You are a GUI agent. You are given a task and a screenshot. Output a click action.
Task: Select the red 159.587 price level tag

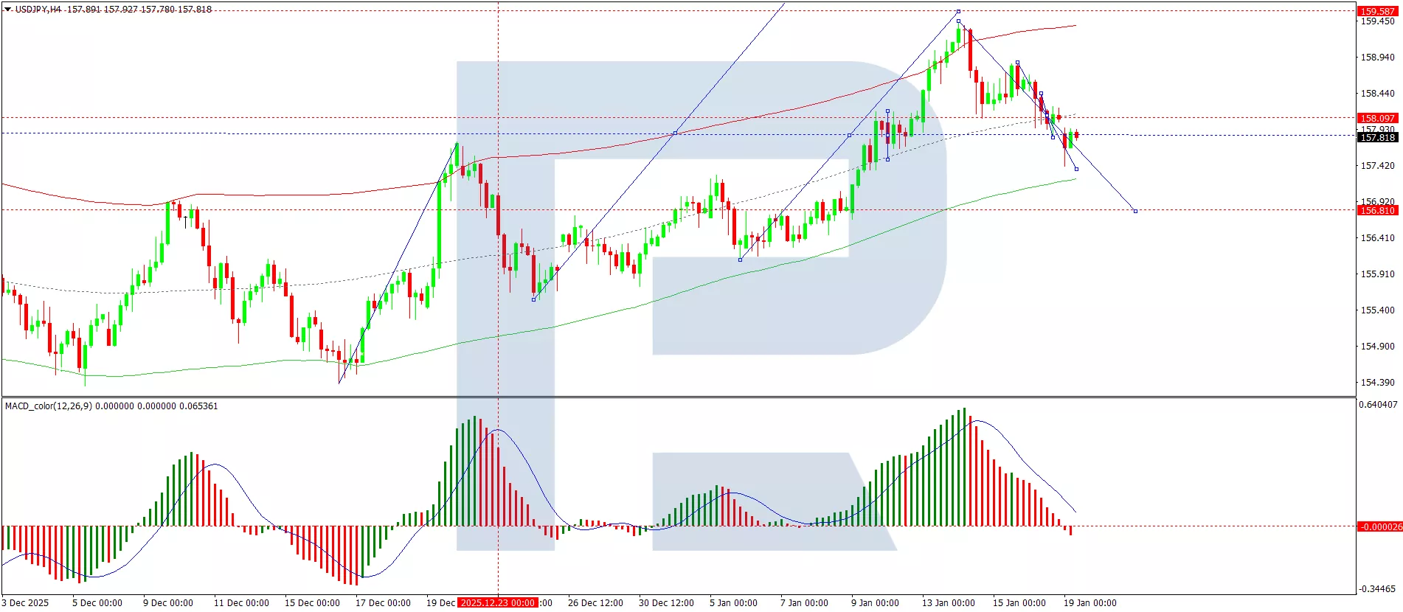(1377, 11)
